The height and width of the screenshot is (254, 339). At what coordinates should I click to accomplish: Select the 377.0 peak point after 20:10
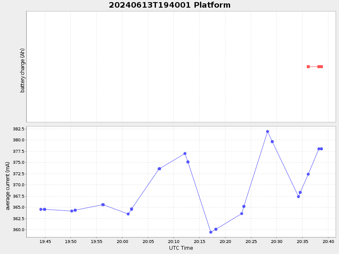click(x=185, y=154)
